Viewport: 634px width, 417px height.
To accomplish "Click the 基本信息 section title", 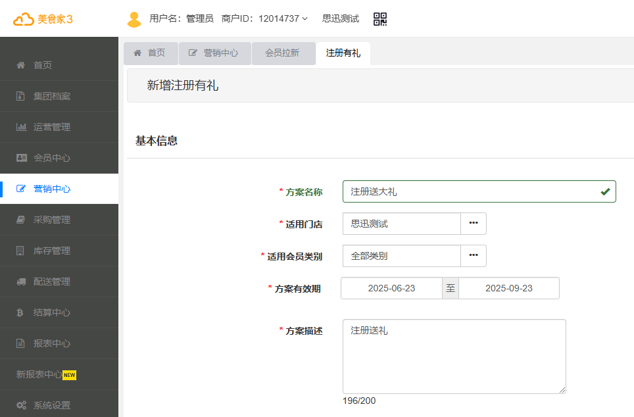I will [x=157, y=141].
